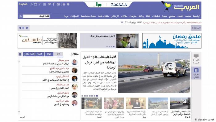Open ملفات خاصة in the navigation menu
The width and height of the screenshot is (216, 122).
103,16
